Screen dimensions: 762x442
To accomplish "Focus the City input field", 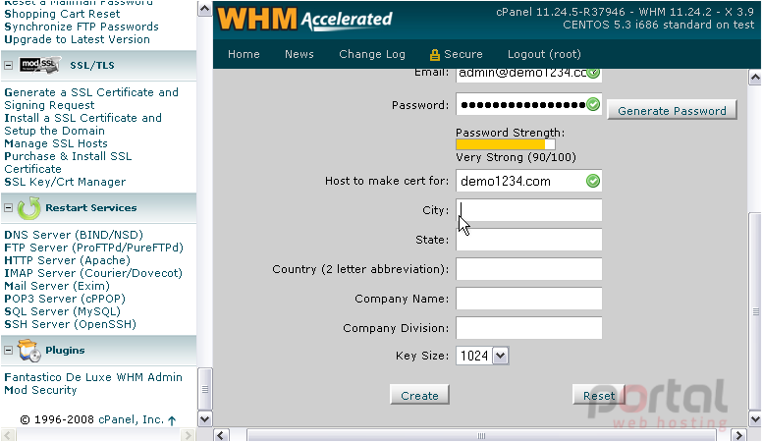I will point(528,210).
